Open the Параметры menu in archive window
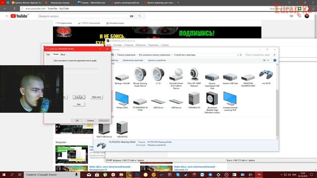This screenshot has height=178, width=317. [x=153, y=45]
